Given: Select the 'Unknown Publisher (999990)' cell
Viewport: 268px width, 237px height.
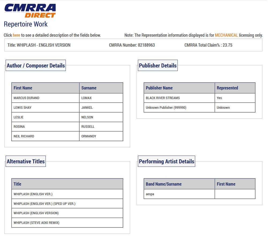Looking at the screenshot, I should (179, 108).
